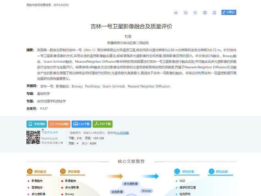The width and height of the screenshot is (261, 196).
Task: Open the 记笔记 note-taking button
Action: (x=228, y=12)
